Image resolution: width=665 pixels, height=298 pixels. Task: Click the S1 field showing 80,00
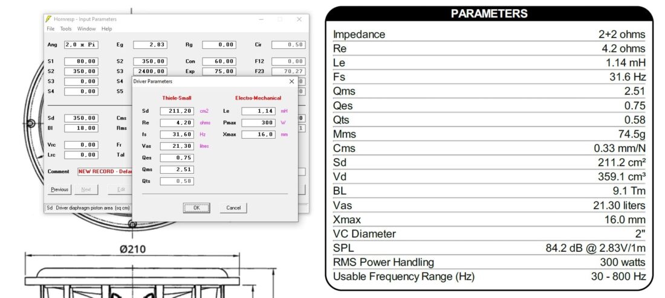click(x=81, y=62)
